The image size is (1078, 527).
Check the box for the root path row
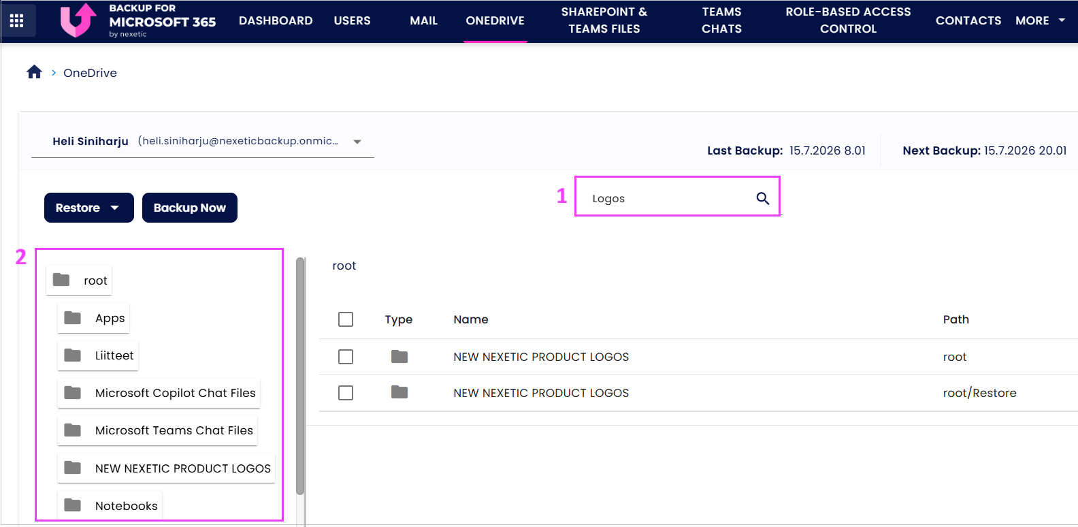point(346,357)
